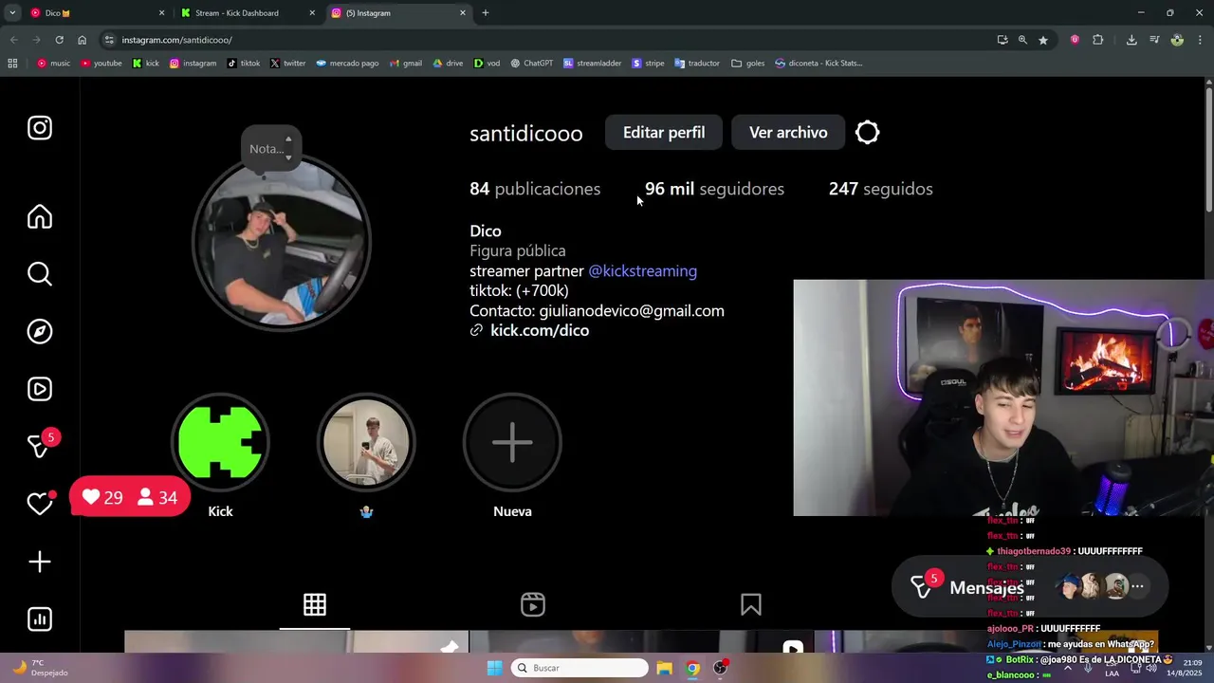Open the streamladder bookmark
Viewport: 1214px width, 683px height.
593,64
